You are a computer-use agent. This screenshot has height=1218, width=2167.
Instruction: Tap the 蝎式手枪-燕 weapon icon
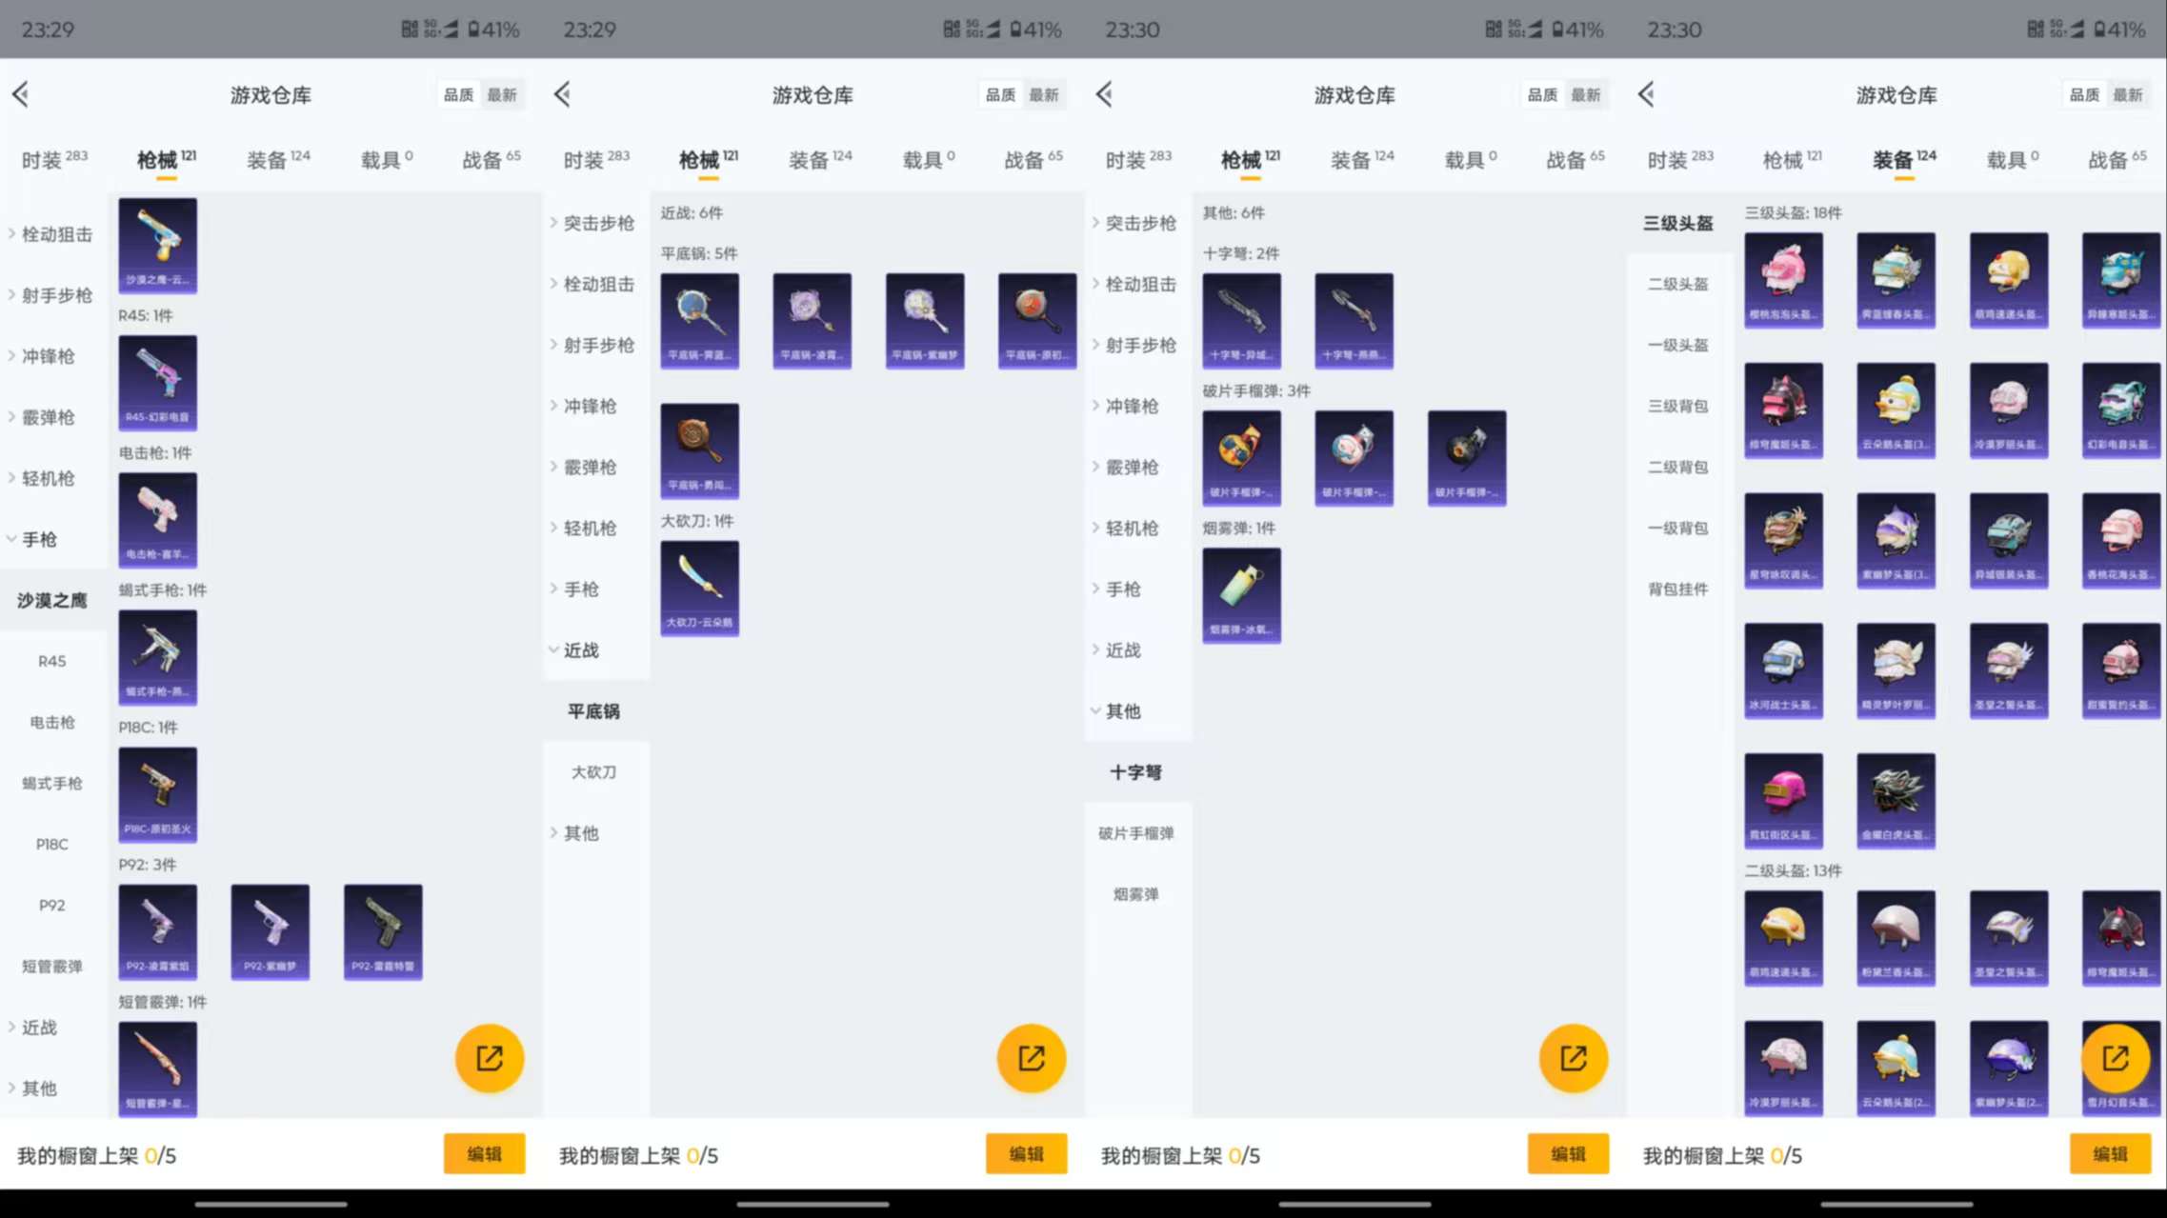[x=157, y=658]
